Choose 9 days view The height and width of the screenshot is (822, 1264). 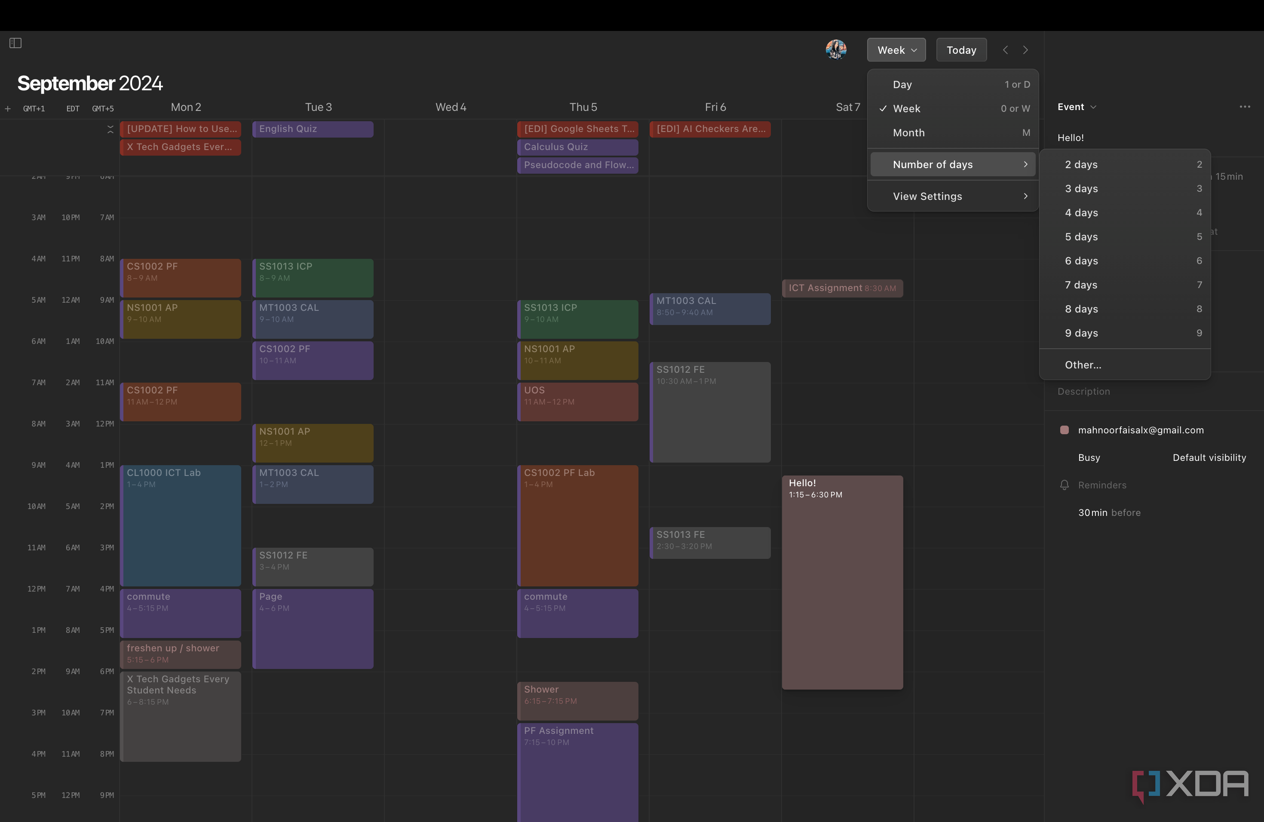(1125, 333)
